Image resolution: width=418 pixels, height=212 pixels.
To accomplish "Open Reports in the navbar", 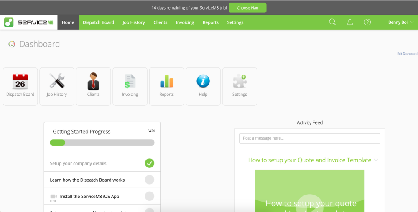I will (x=211, y=22).
